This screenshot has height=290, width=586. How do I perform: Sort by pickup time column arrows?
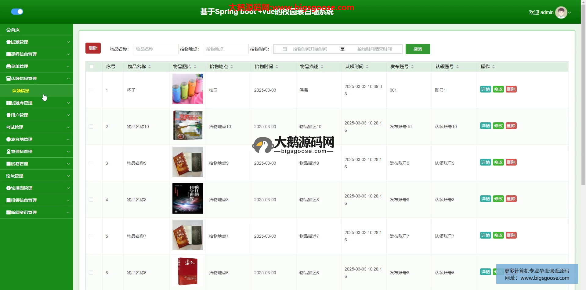click(x=277, y=67)
